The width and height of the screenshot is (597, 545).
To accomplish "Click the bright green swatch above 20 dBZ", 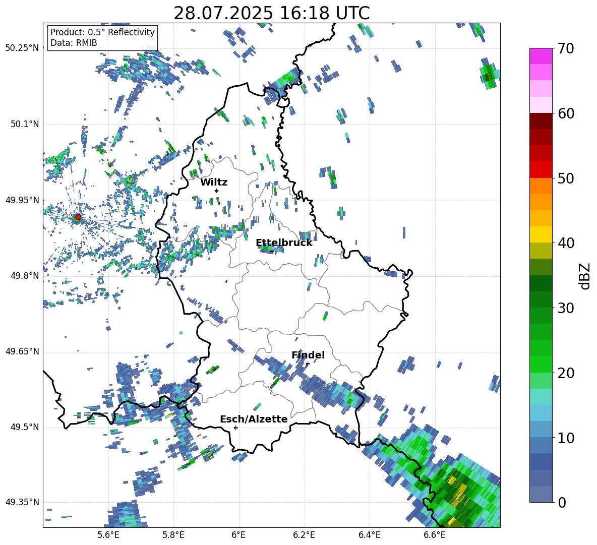I will pos(541,364).
